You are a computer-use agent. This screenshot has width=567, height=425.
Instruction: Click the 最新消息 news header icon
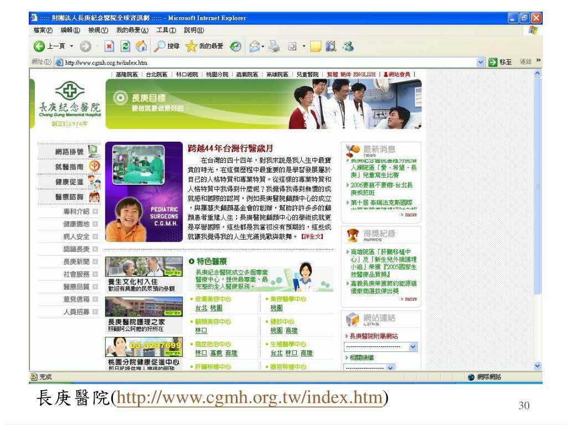[352, 149]
